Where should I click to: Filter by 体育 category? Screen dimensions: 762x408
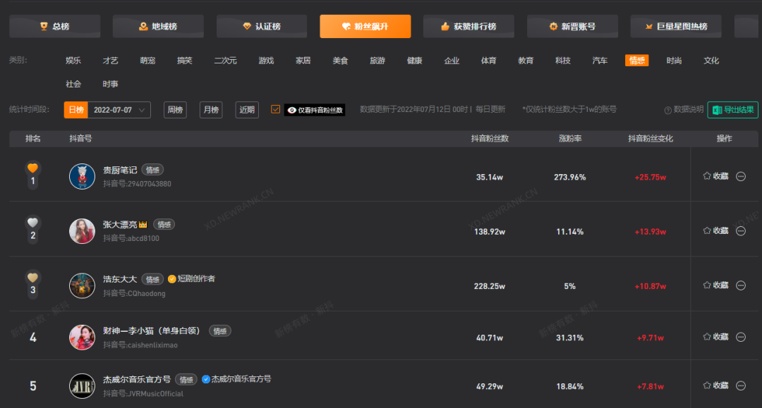coord(488,61)
